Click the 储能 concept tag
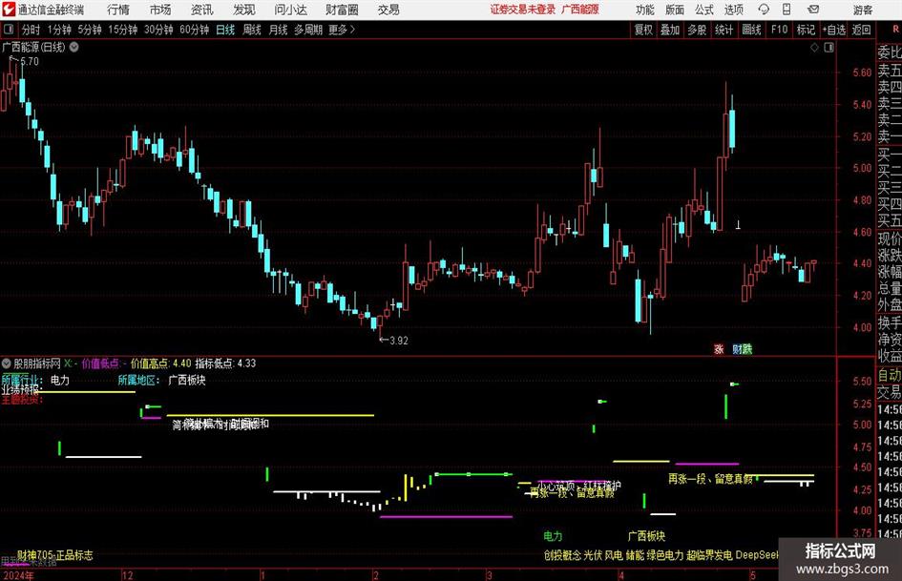902x581 pixels. click(x=635, y=555)
